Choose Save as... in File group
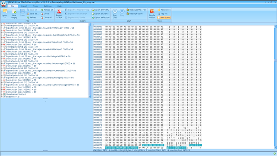The height and width of the screenshot is (156, 277). tap(32, 13)
